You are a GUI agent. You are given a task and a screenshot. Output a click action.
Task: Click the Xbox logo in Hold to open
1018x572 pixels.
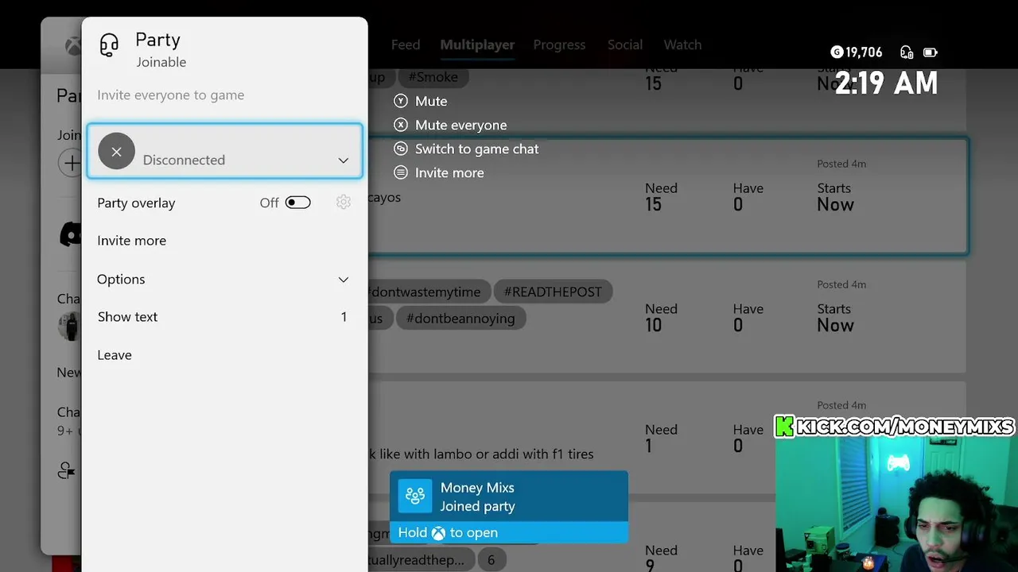coord(438,533)
